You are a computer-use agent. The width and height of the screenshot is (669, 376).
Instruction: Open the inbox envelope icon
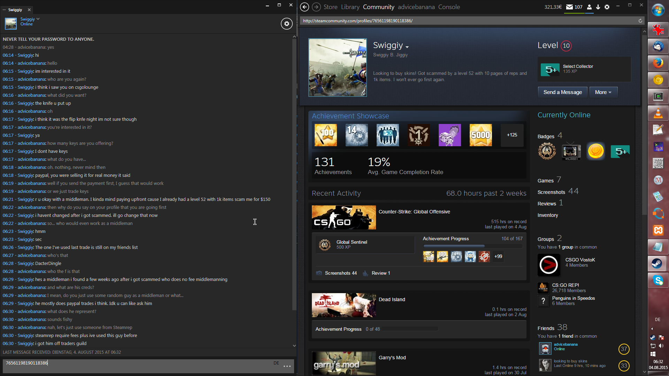(x=569, y=7)
